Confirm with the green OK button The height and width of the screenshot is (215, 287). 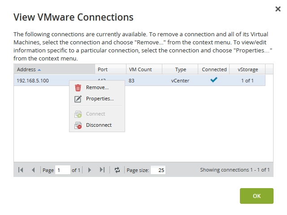pyautogui.click(x=257, y=196)
